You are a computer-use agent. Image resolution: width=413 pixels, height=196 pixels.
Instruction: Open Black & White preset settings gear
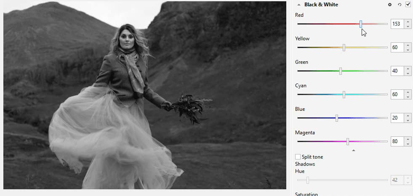[390, 5]
